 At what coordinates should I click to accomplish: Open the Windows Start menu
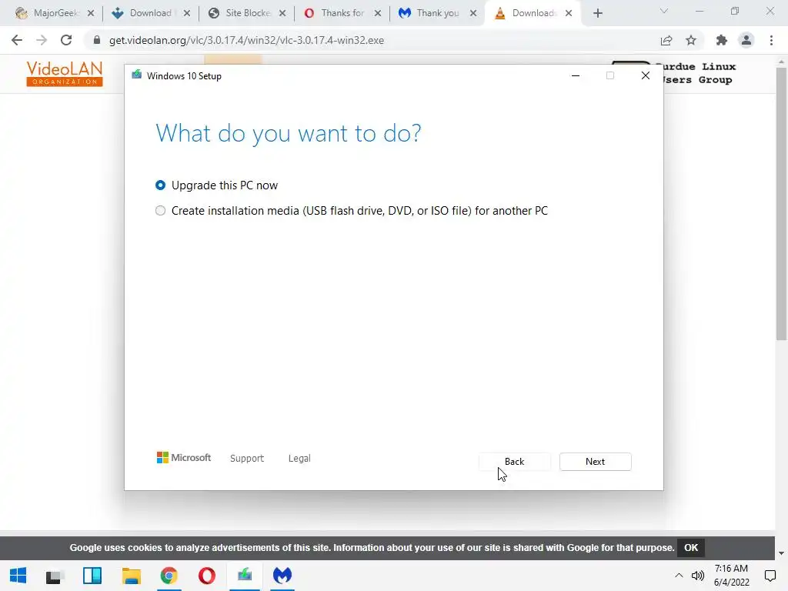coord(18,576)
